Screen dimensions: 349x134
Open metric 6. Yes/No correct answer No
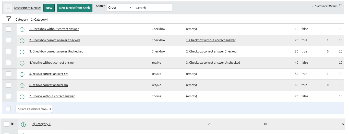[x=49, y=85]
